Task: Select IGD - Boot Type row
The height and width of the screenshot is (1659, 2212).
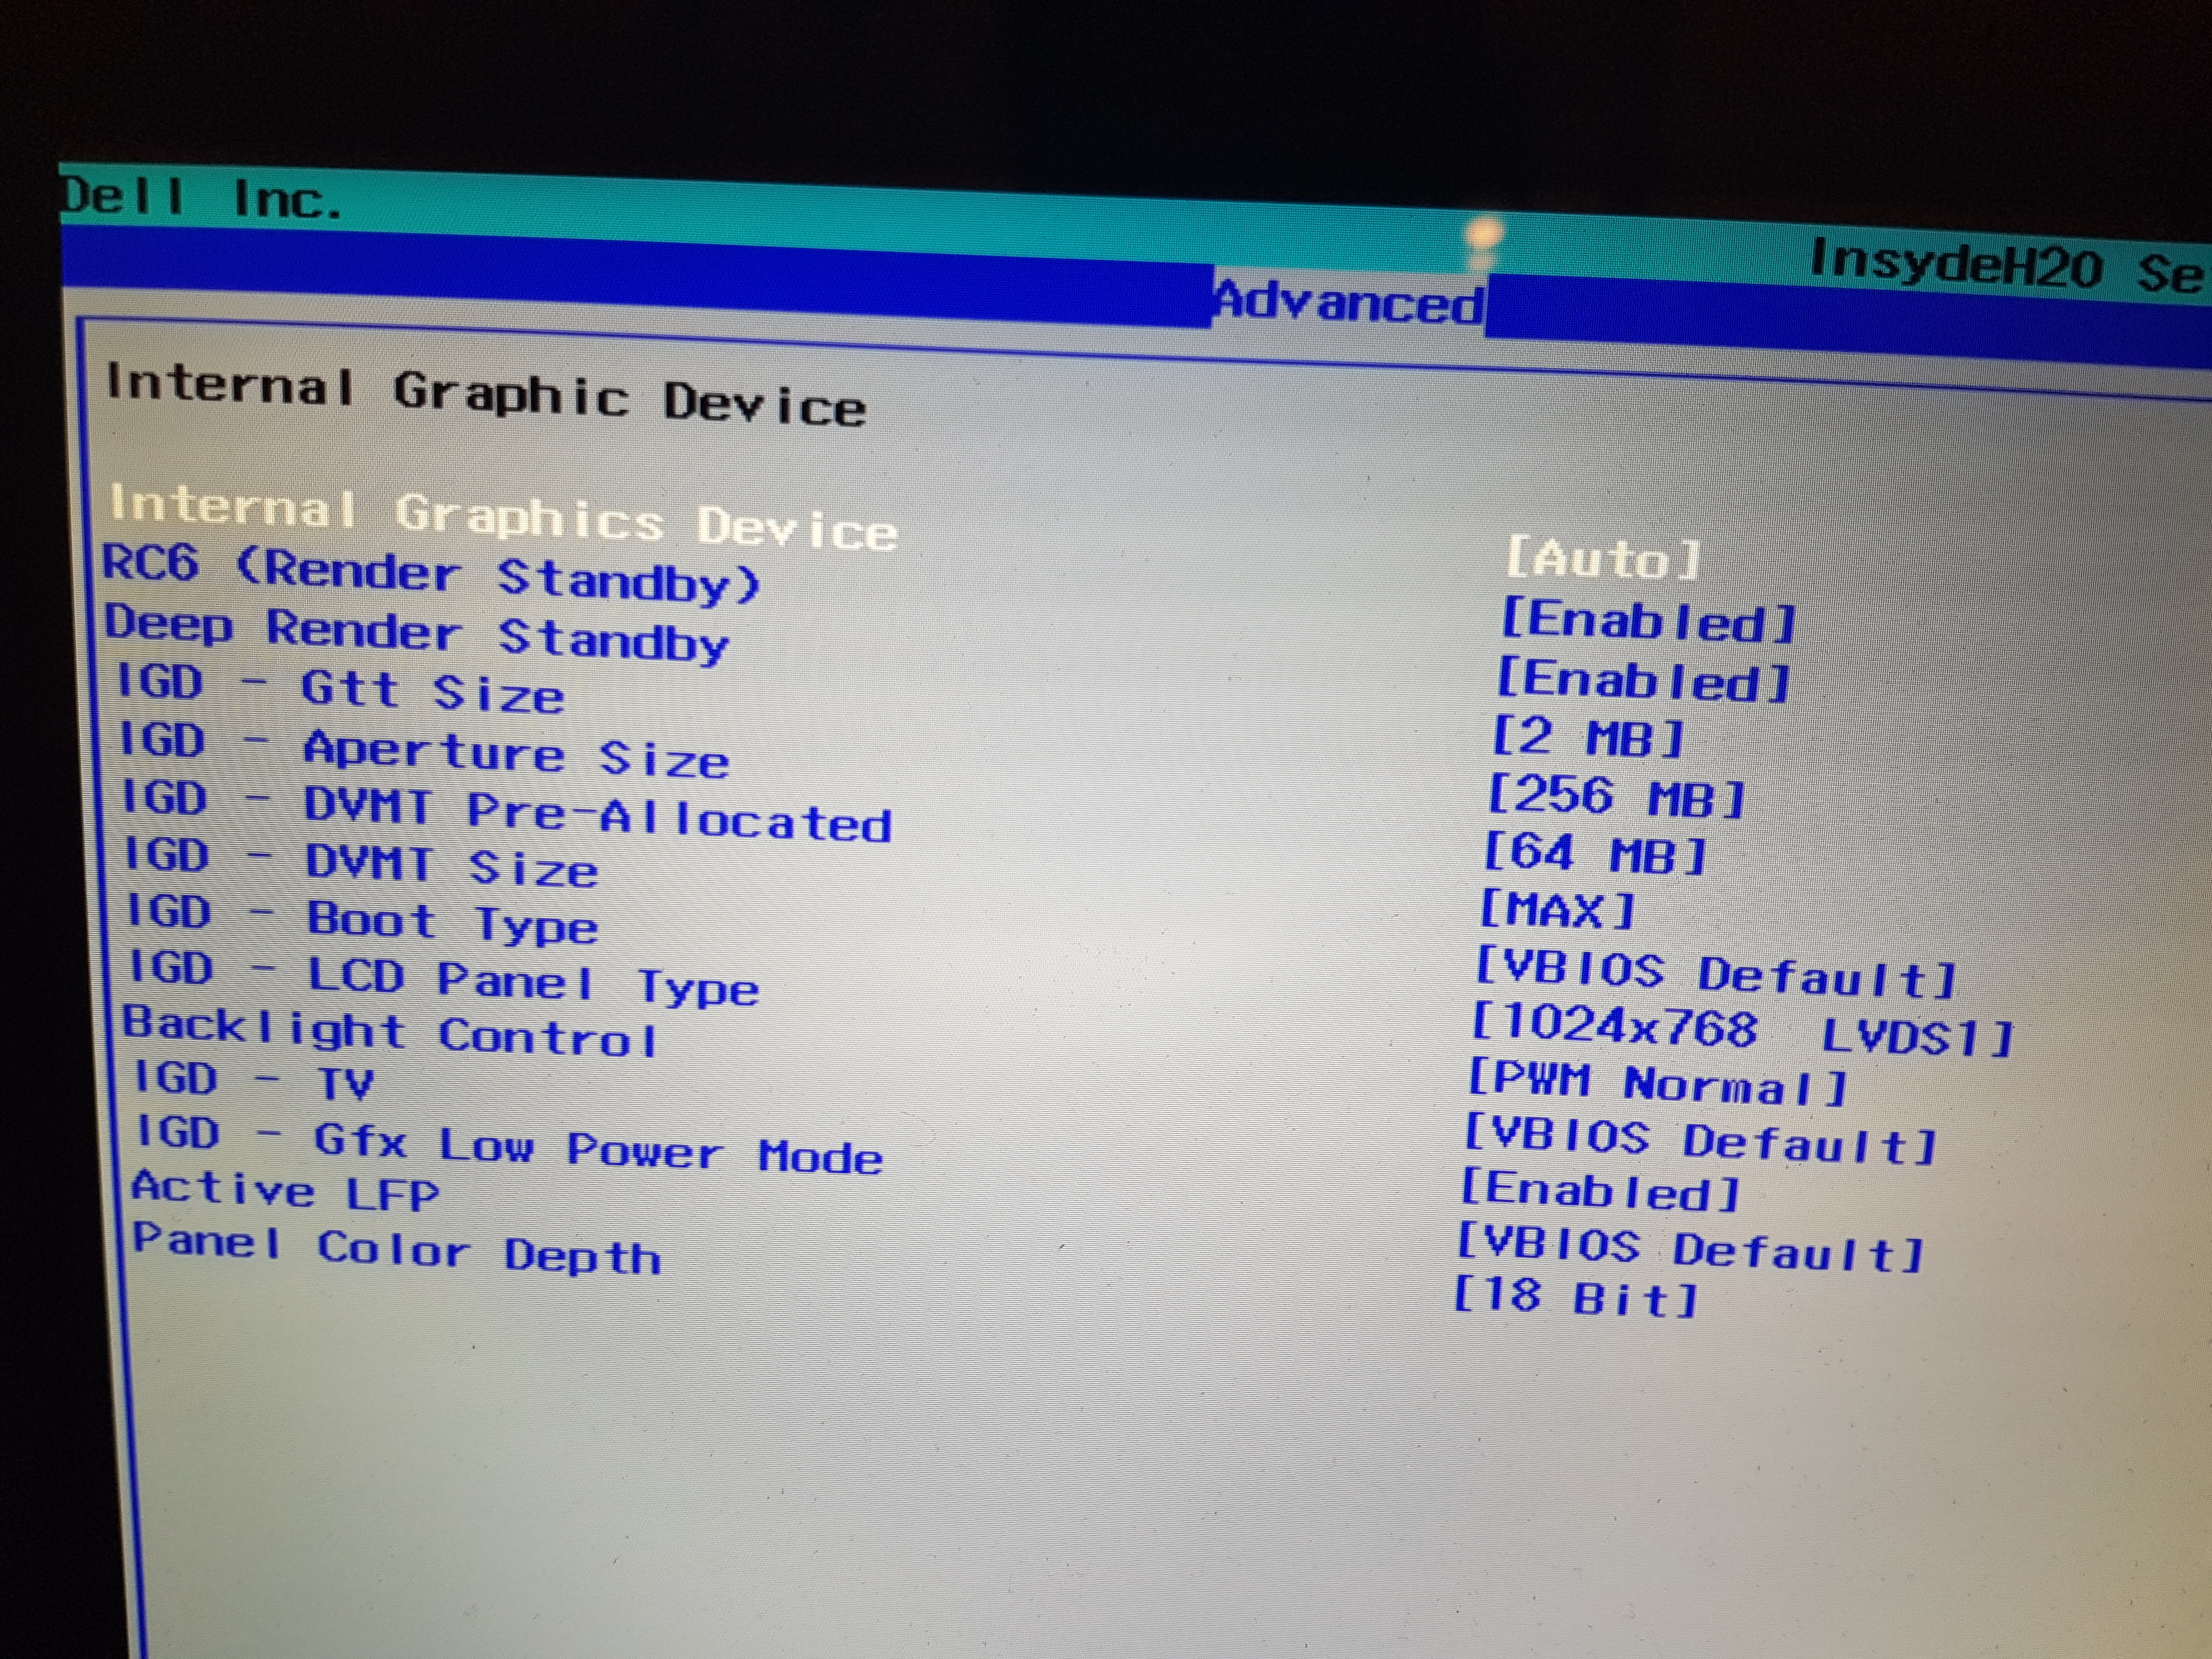Action: (x=362, y=919)
